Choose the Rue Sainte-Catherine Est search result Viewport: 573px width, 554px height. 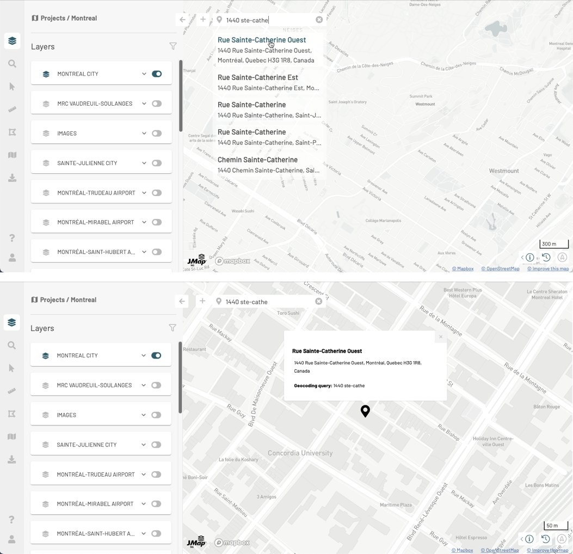point(258,78)
